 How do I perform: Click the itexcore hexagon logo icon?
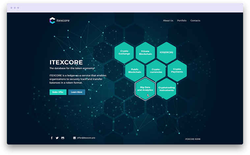click(52, 20)
